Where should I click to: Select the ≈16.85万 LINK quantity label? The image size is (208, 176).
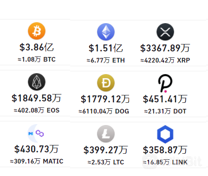point(165,162)
